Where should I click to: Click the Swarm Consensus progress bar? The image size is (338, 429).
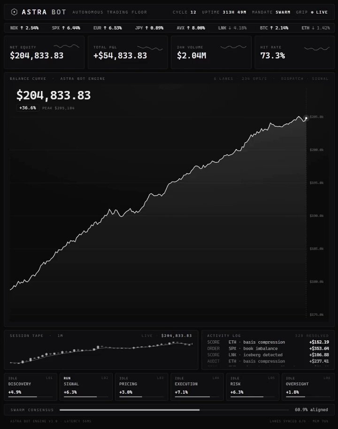(x=174, y=410)
